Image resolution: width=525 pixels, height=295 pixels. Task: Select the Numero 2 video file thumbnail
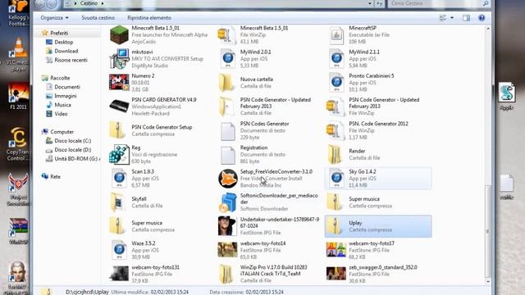pyautogui.click(x=119, y=83)
